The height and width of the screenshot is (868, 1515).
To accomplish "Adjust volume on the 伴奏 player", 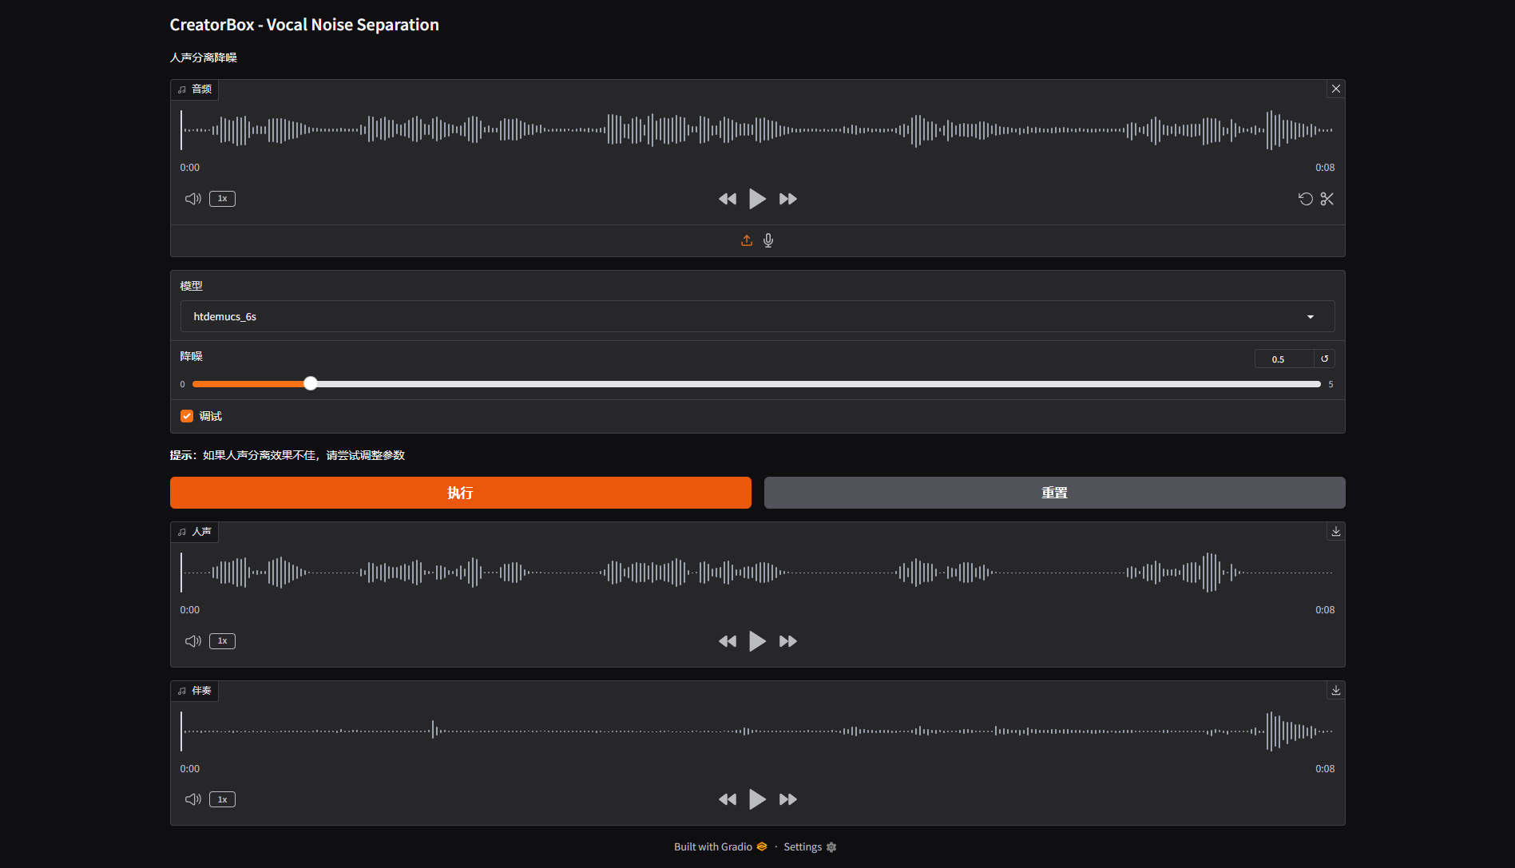I will coord(193,799).
